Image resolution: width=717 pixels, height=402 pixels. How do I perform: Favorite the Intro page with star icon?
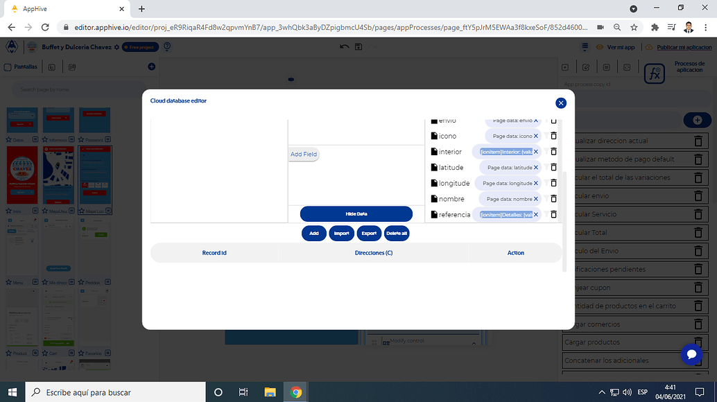click(x=9, y=211)
